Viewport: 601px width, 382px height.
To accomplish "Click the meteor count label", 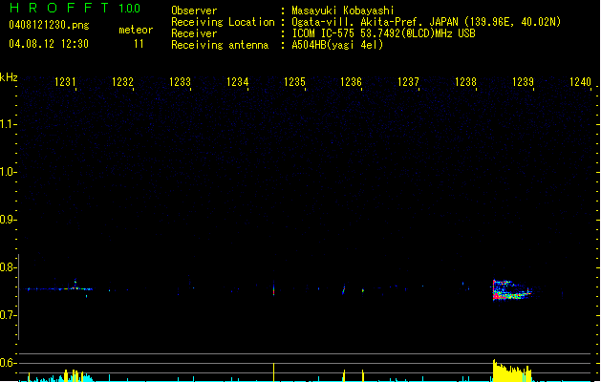I will (136, 30).
